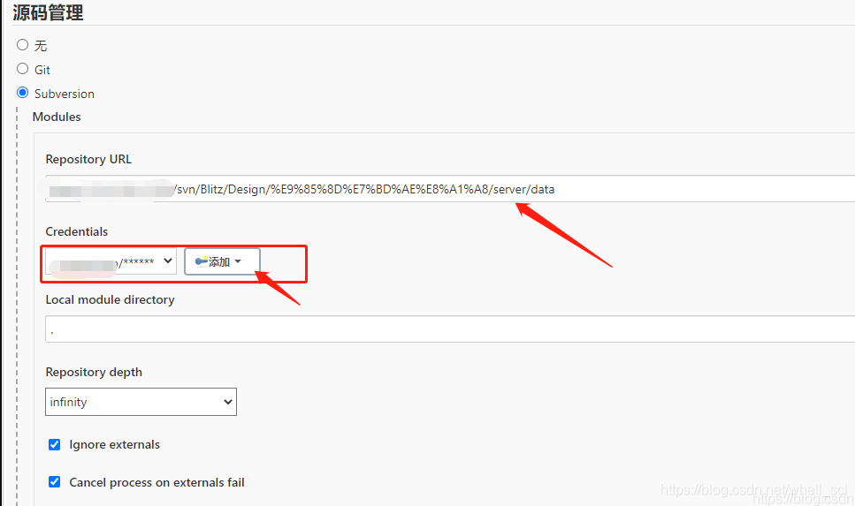Click the 源码管理 section heading
Screen dimensions: 855x506
[48, 12]
